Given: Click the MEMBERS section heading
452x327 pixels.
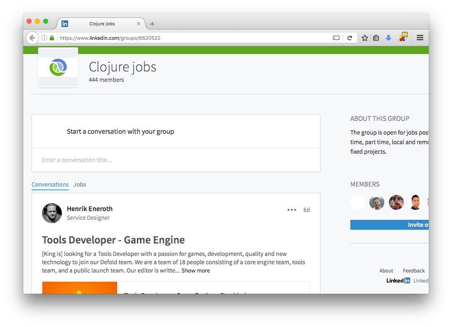Looking at the screenshot, I should coord(365,184).
